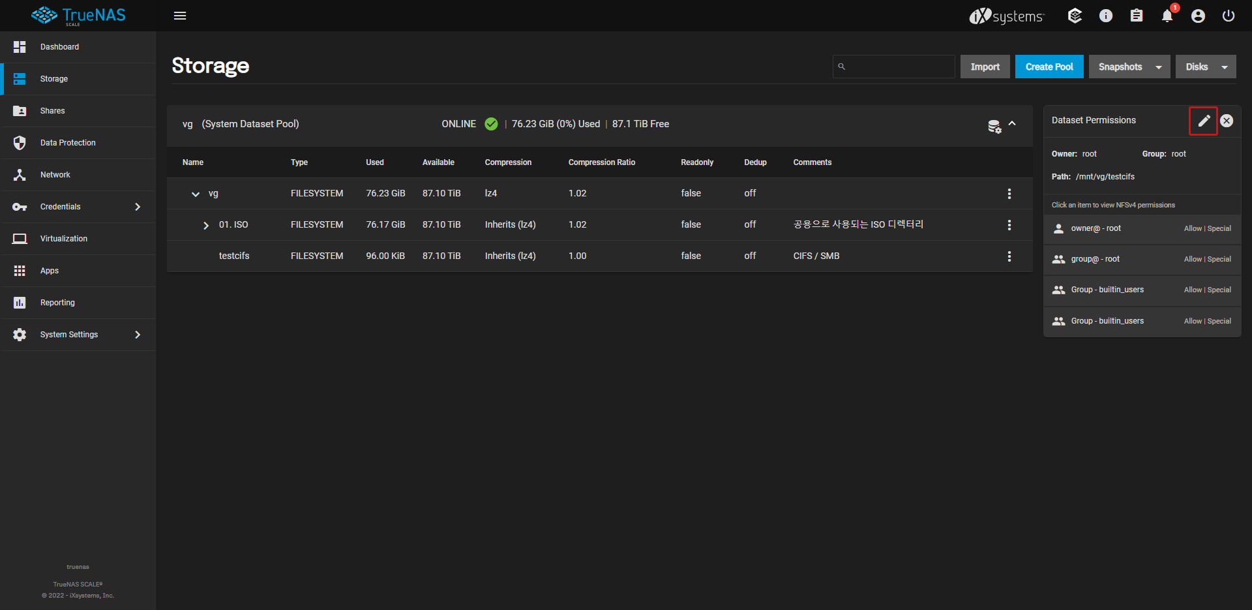This screenshot has height=610, width=1252.
Task: Open the alerts bell notification icon
Action: pyautogui.click(x=1167, y=16)
